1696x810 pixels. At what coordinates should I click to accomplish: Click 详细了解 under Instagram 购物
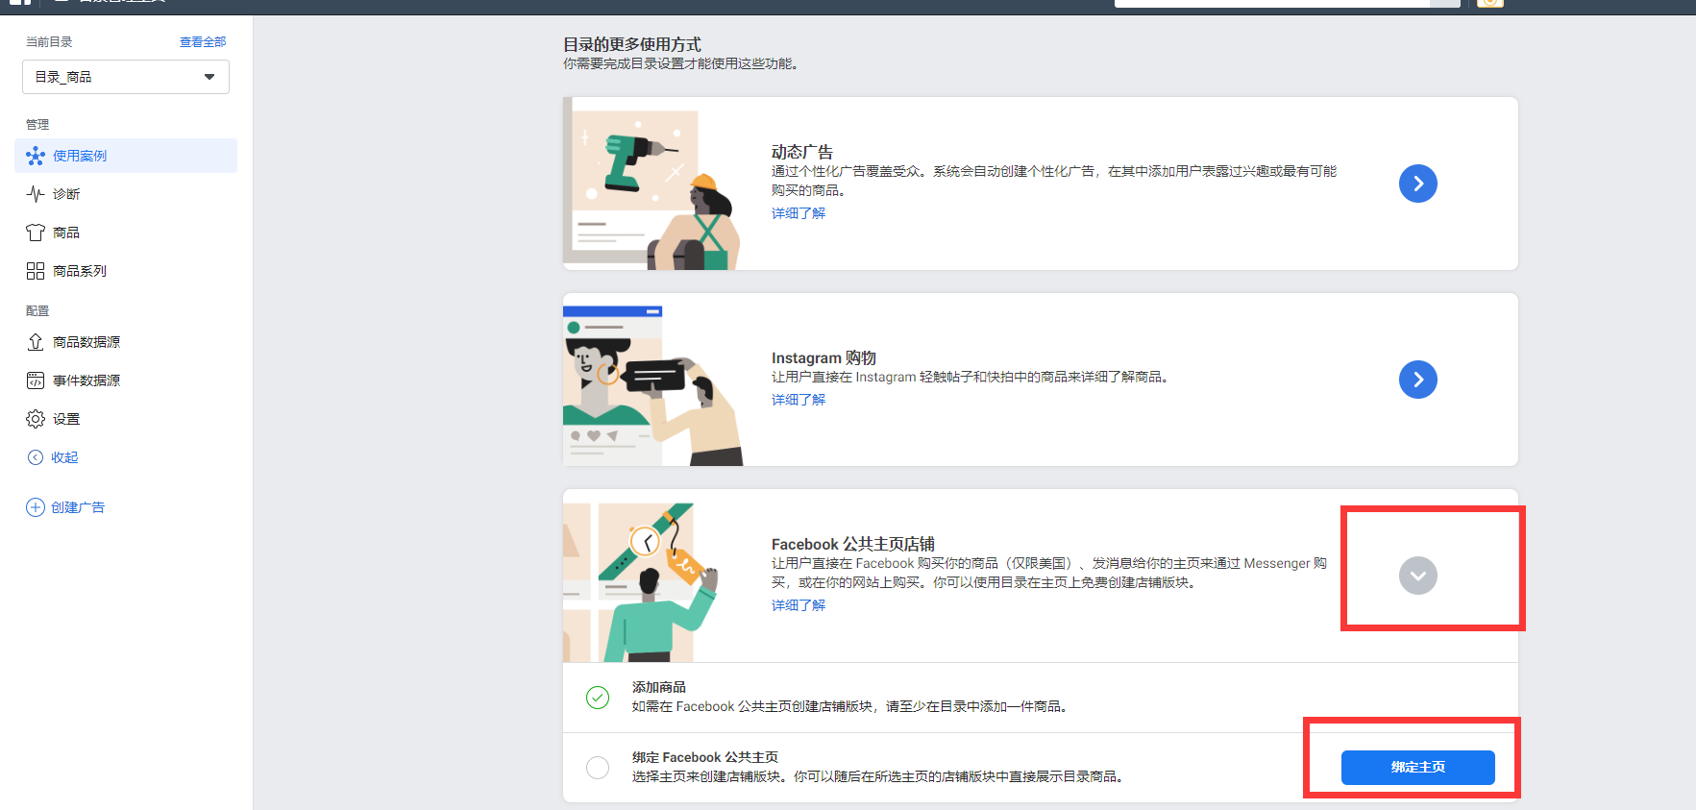pos(799,400)
